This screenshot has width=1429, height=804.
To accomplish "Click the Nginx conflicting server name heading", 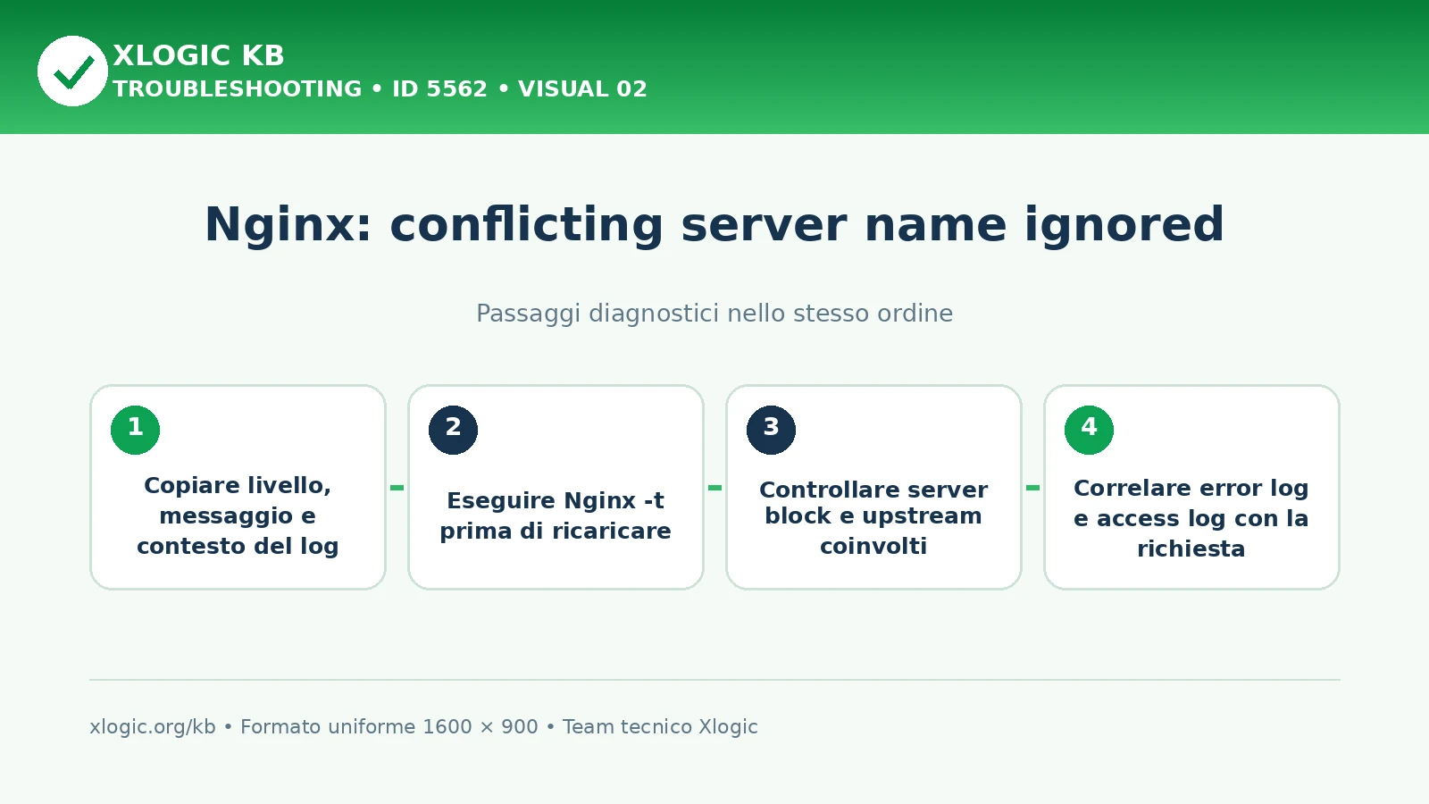I will point(714,224).
